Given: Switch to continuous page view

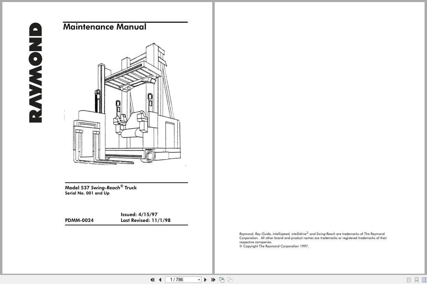Looking at the screenshot, I should coord(417,280).
